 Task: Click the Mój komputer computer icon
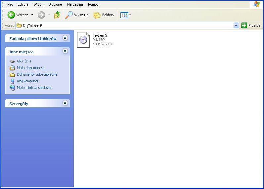coord(12,81)
